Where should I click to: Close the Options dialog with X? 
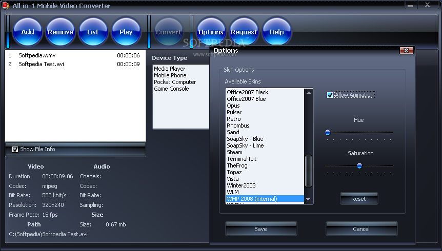[407, 50]
